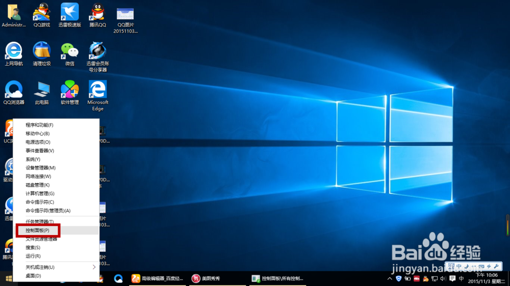Screen dimensions: 510x286
Task: Open the blue shield security tray icon
Action: (398, 278)
